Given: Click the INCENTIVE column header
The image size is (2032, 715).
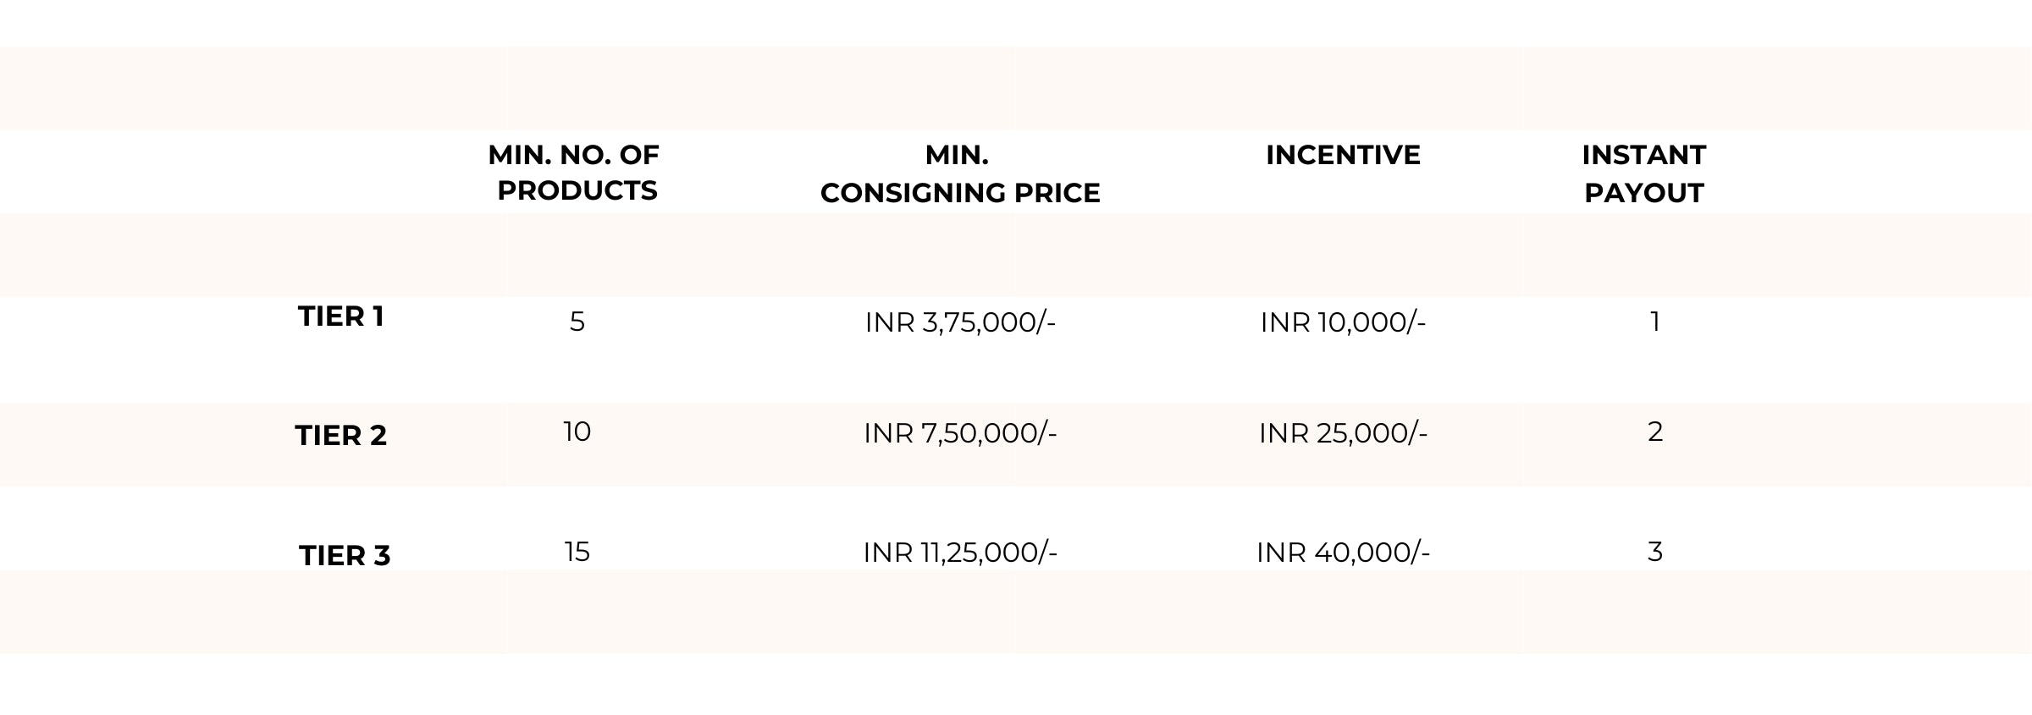Looking at the screenshot, I should [1343, 155].
